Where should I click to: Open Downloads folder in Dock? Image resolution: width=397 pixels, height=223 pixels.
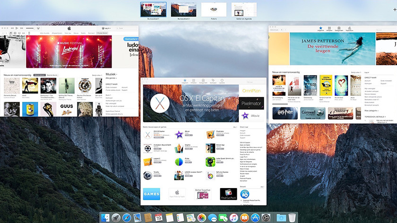[281, 218]
